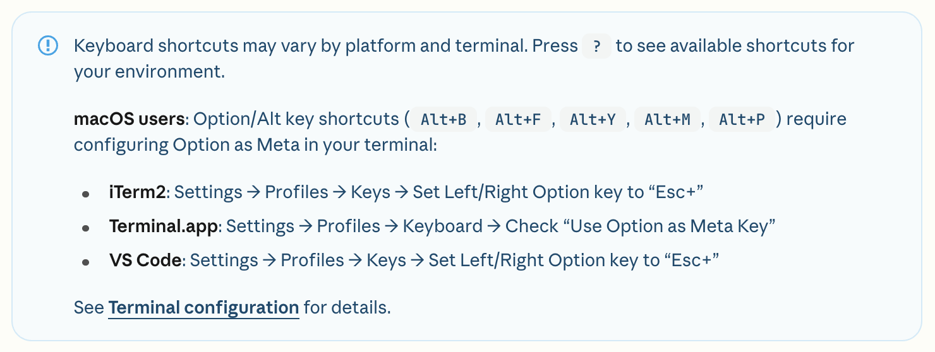Click "Keys" in the iTerm2 instructions
The height and width of the screenshot is (352, 935).
coord(370,192)
